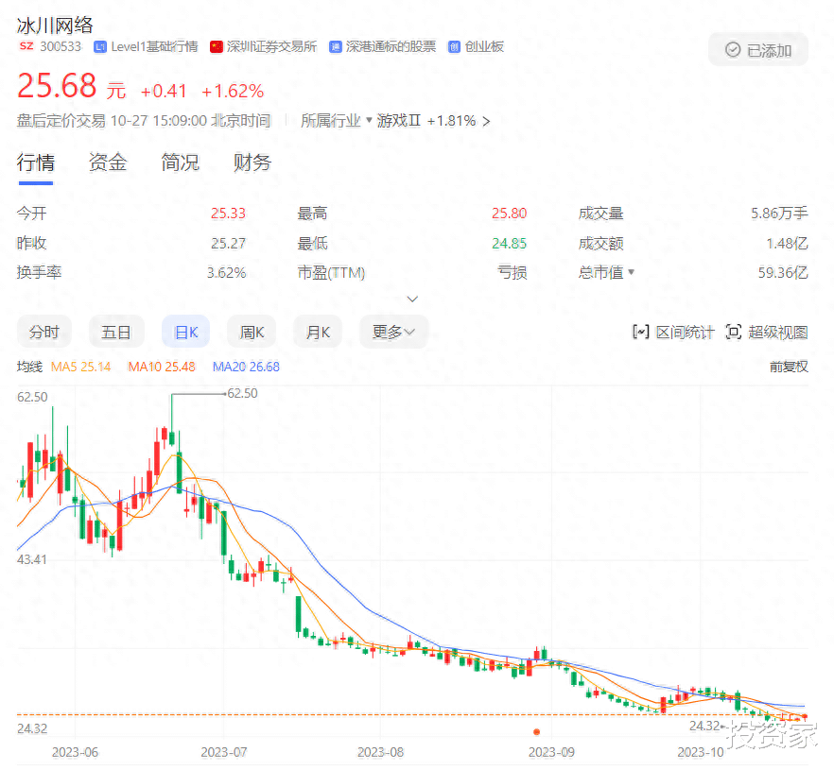Viewport: 834px width, 770px height.
Task: Click the 昨收 value 25.27
Action: (x=228, y=244)
